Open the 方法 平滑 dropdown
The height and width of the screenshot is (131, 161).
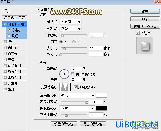pos(70,29)
